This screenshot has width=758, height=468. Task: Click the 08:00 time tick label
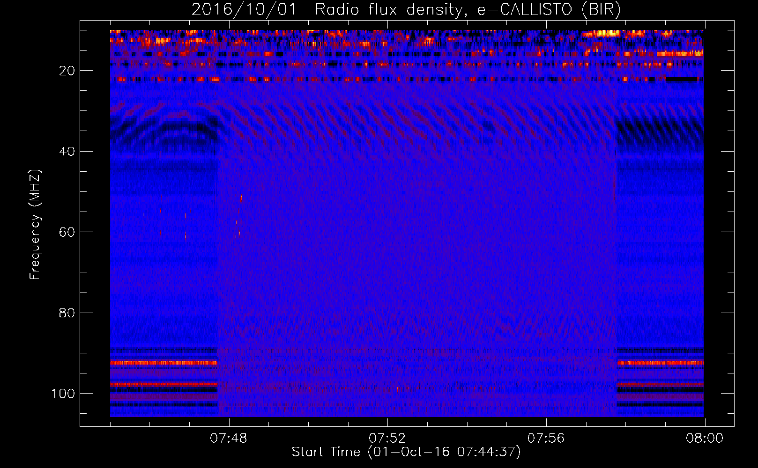click(x=705, y=439)
